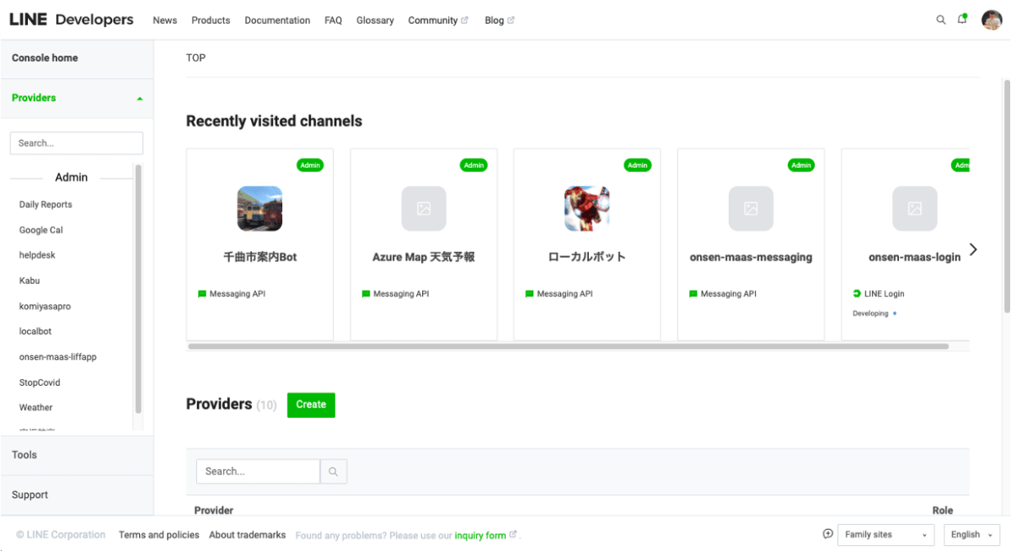1011x551 pixels.
Task: Open the English language dropdown
Action: (971, 534)
